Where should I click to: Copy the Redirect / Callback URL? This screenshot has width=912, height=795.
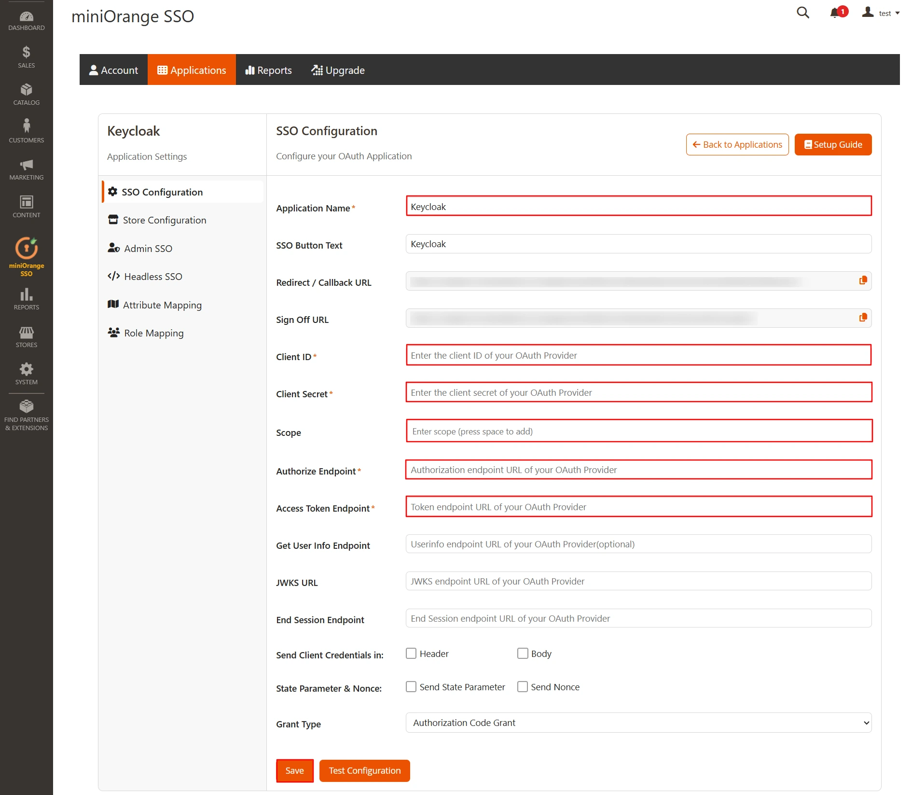(x=863, y=279)
